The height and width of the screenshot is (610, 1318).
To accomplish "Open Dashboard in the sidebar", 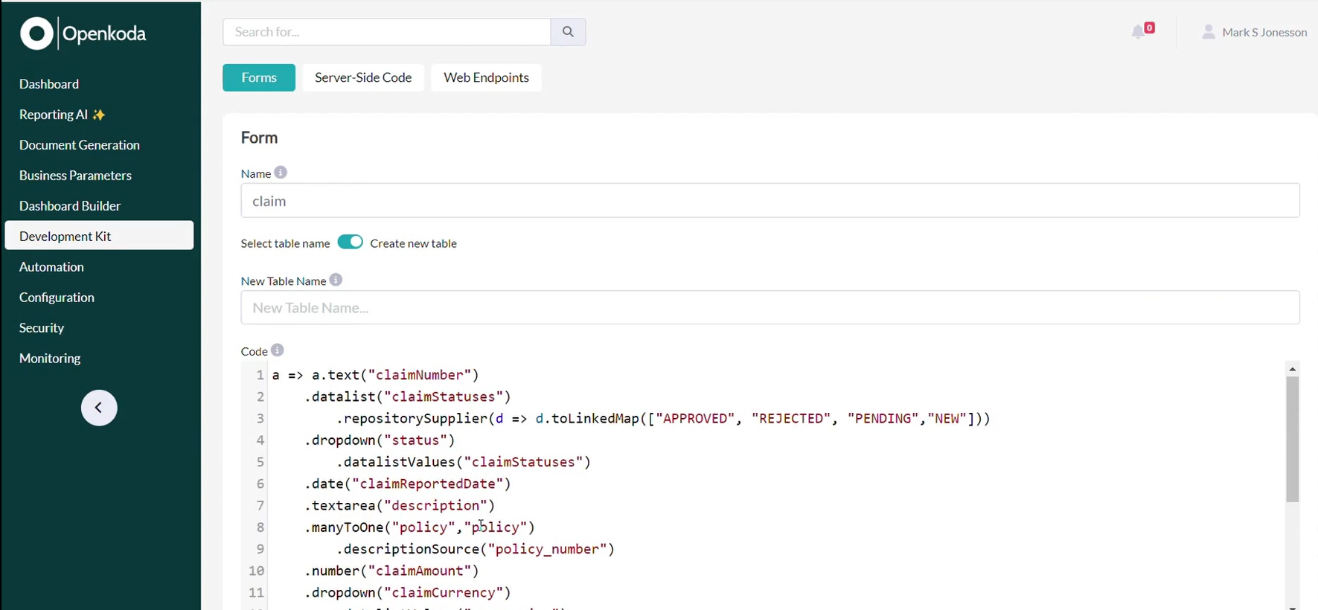I will tap(49, 84).
